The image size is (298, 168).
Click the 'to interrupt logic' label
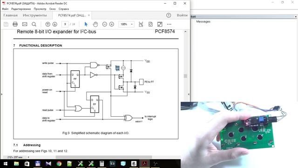pos(150,118)
